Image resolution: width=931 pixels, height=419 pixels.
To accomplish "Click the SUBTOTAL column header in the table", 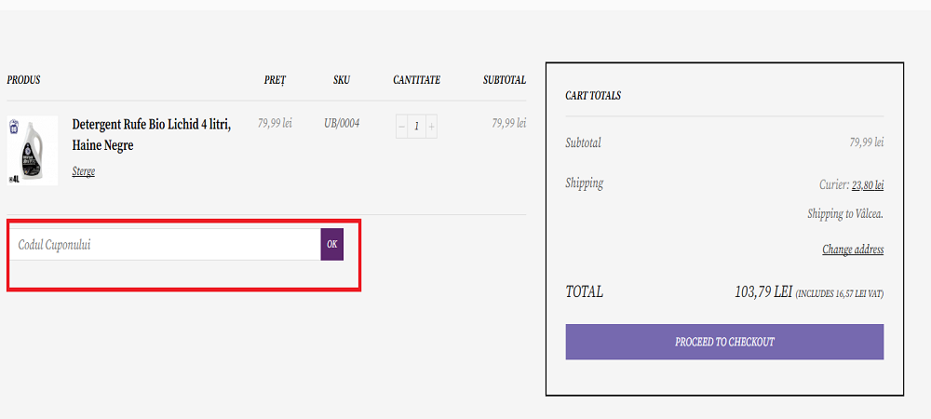I will point(504,80).
